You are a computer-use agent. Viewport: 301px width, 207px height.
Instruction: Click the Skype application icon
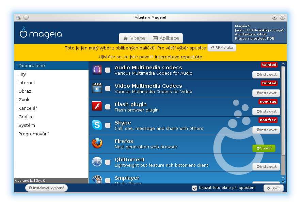[97, 125]
